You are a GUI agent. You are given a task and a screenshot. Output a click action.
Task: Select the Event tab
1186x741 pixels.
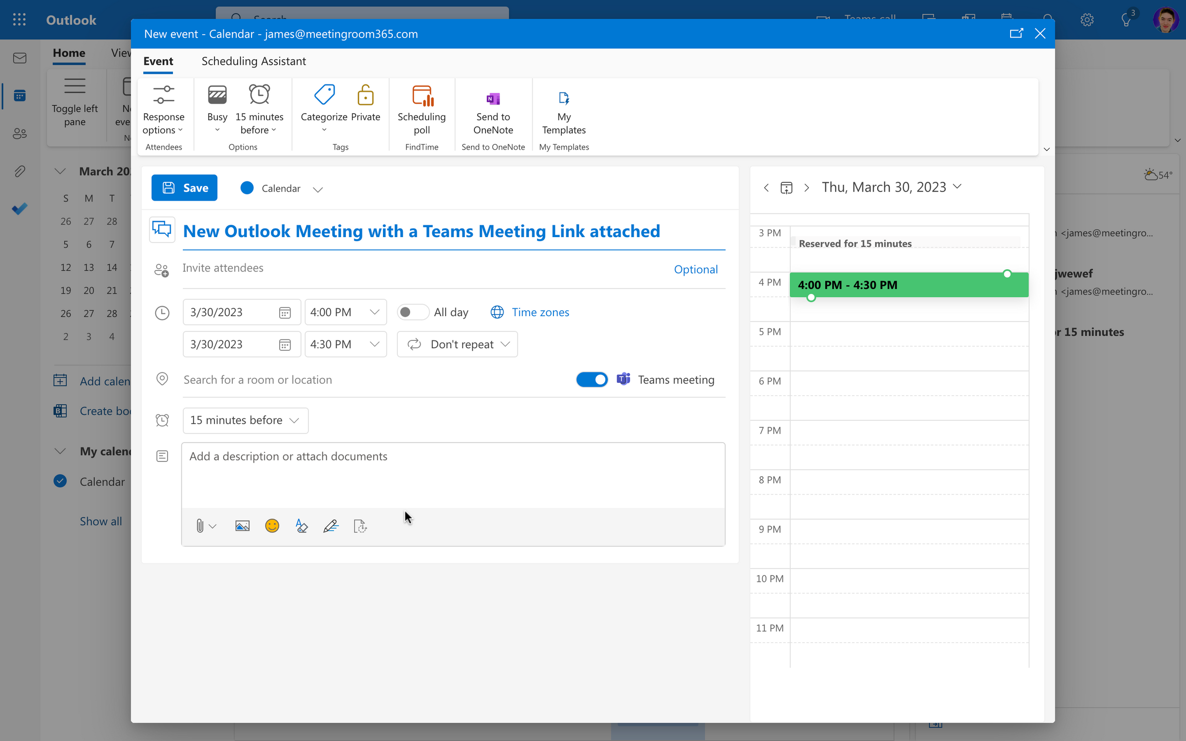pyautogui.click(x=157, y=61)
